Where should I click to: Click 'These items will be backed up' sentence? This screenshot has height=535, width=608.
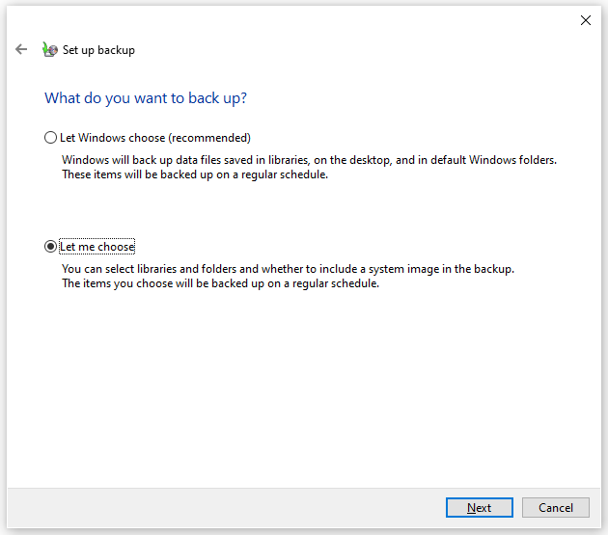(x=195, y=174)
